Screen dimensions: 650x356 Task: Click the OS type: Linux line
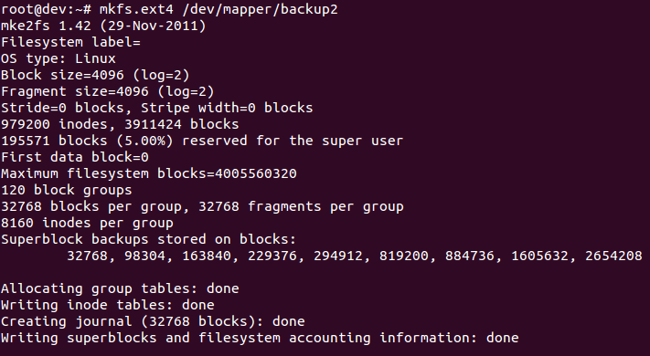tap(58, 58)
